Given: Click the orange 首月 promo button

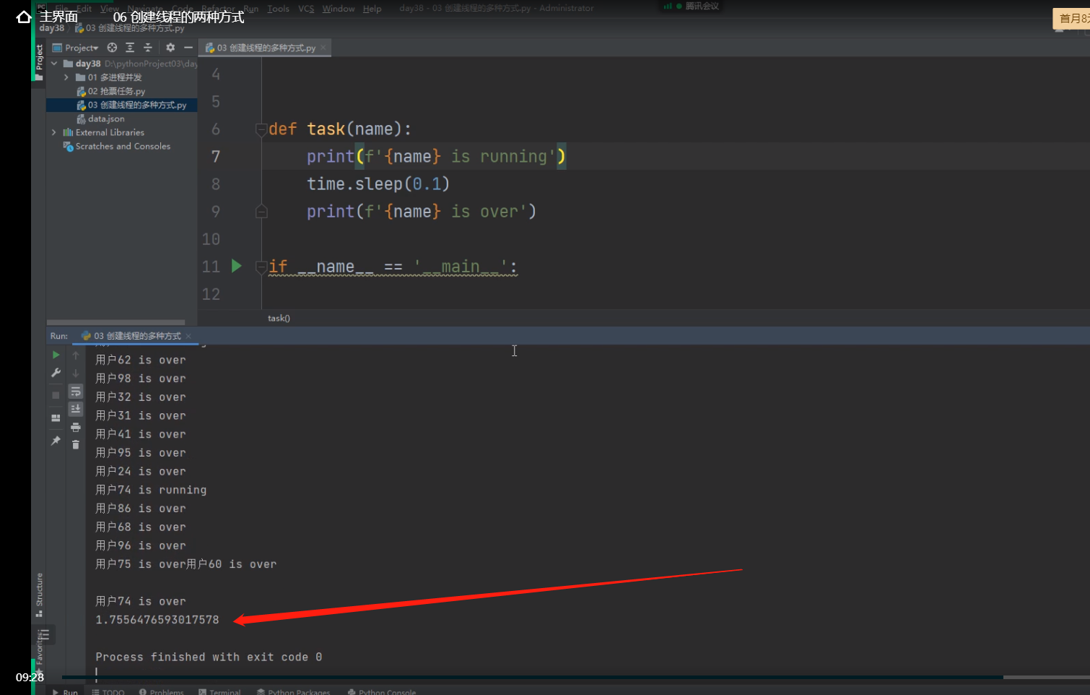Looking at the screenshot, I should 1072,19.
